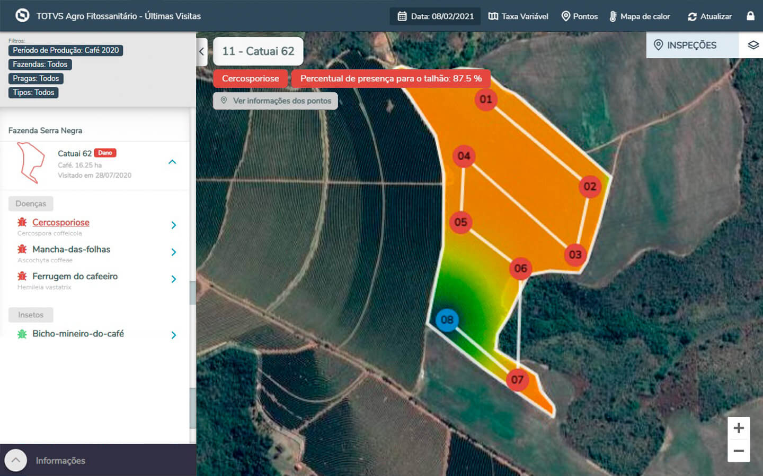Select Cercosporiose disease link
Viewport: 763px width, 476px height.
pos(60,222)
